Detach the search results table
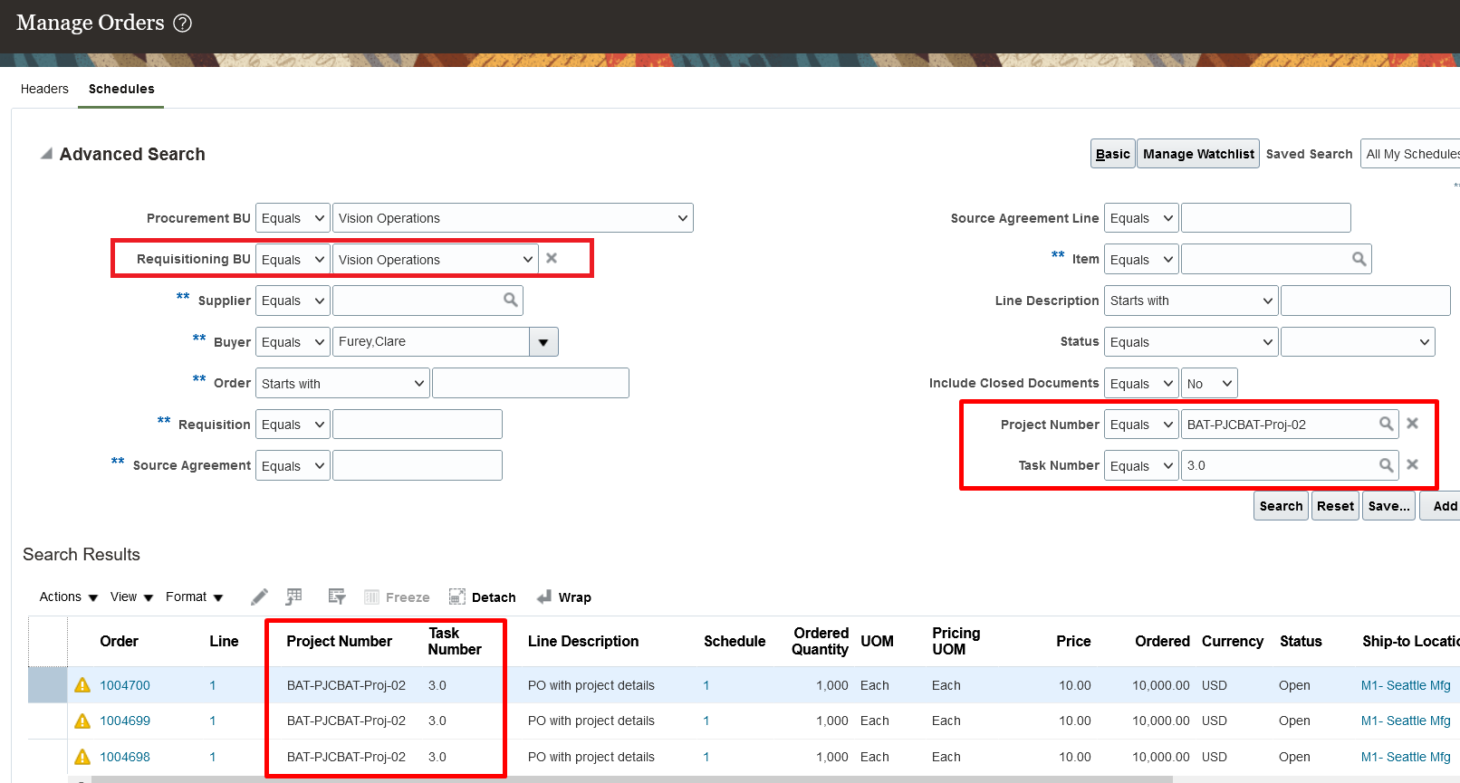 click(x=482, y=597)
